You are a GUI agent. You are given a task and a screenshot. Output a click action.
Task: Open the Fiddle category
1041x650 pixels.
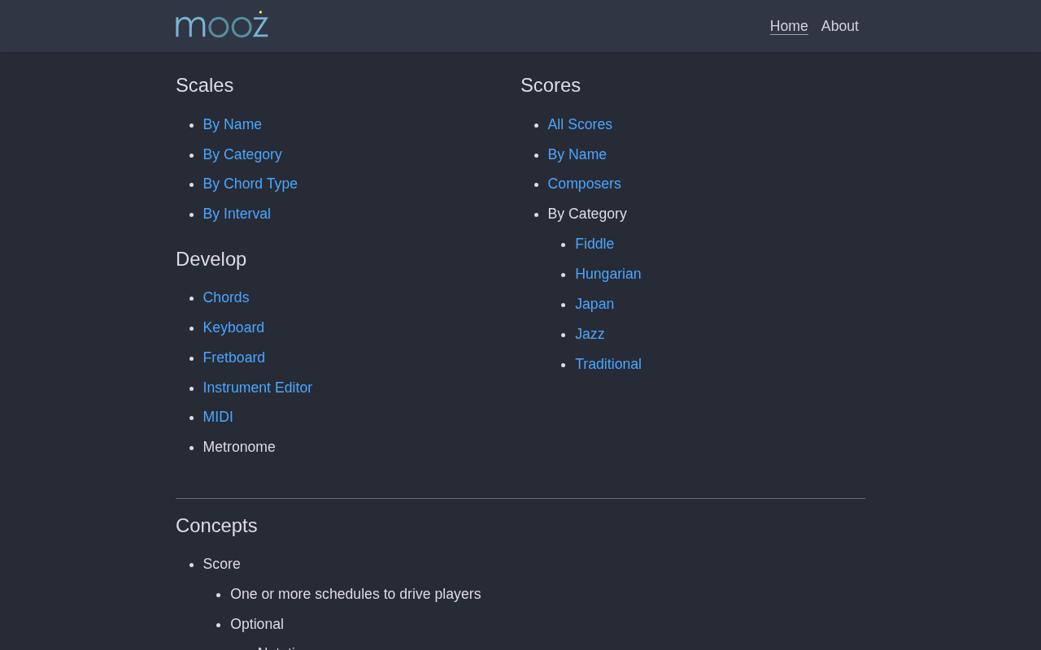click(x=595, y=244)
